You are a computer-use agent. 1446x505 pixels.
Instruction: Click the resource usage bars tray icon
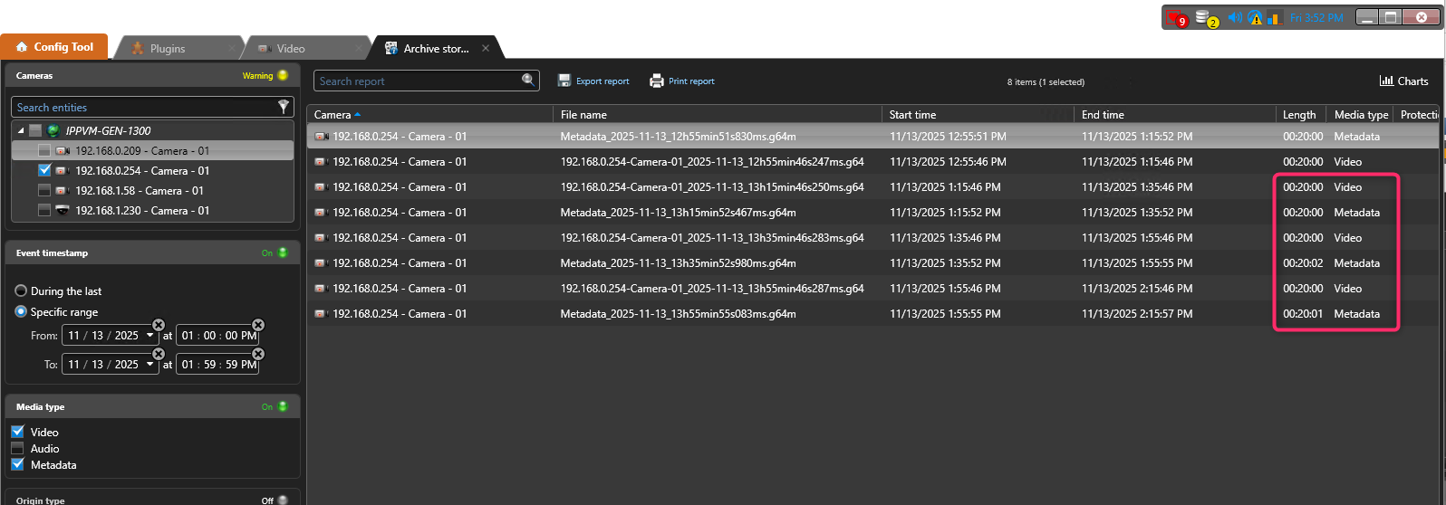click(1275, 18)
